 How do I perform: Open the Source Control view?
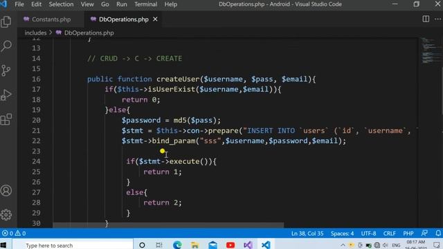[x=6, y=71]
